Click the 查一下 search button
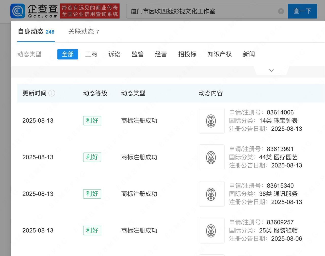 click(x=302, y=11)
